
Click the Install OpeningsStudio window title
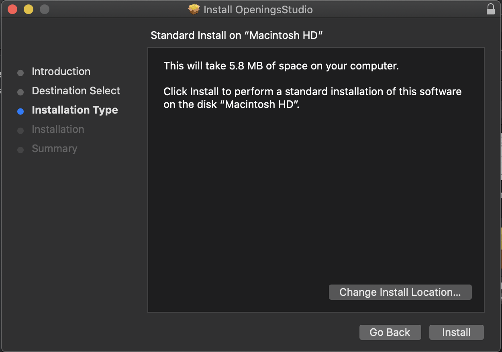pyautogui.click(x=258, y=10)
